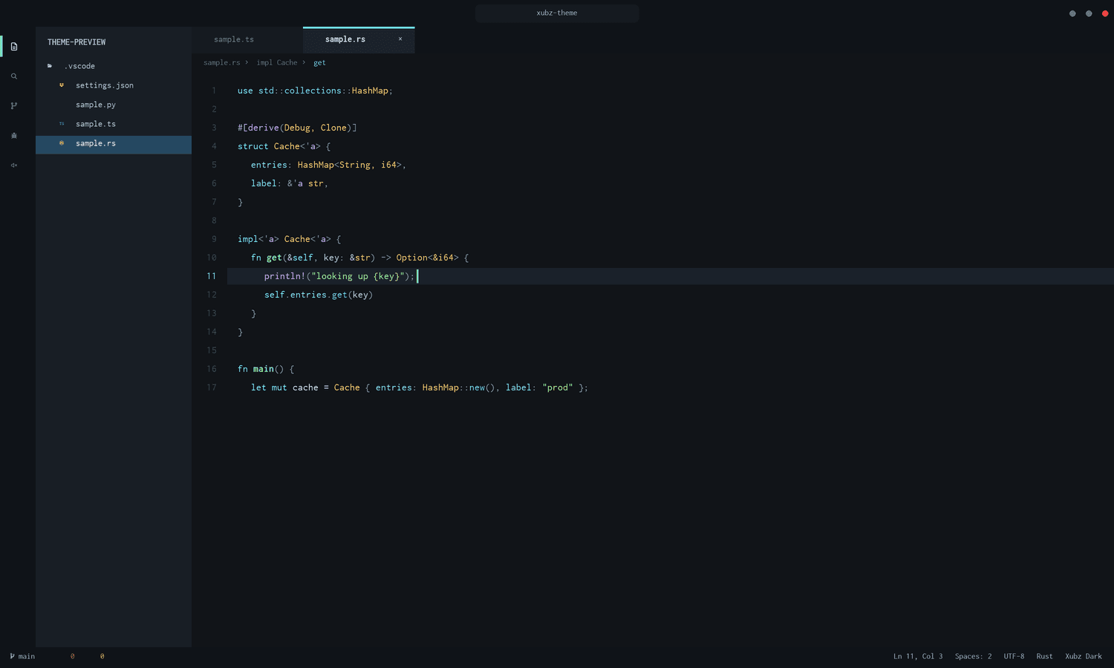
Task: Change encoding via UTF-8
Action: click(x=1014, y=656)
